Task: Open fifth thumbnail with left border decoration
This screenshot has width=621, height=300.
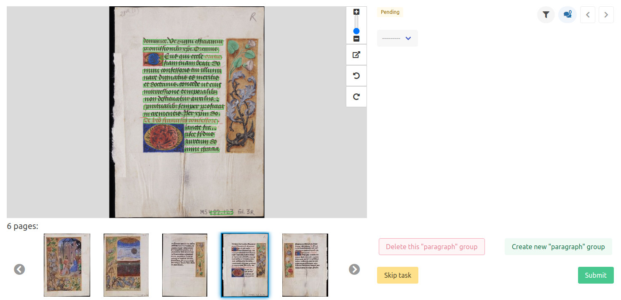Action: point(305,265)
